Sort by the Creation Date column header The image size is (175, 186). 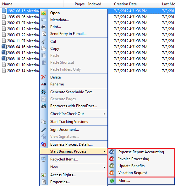125,4
